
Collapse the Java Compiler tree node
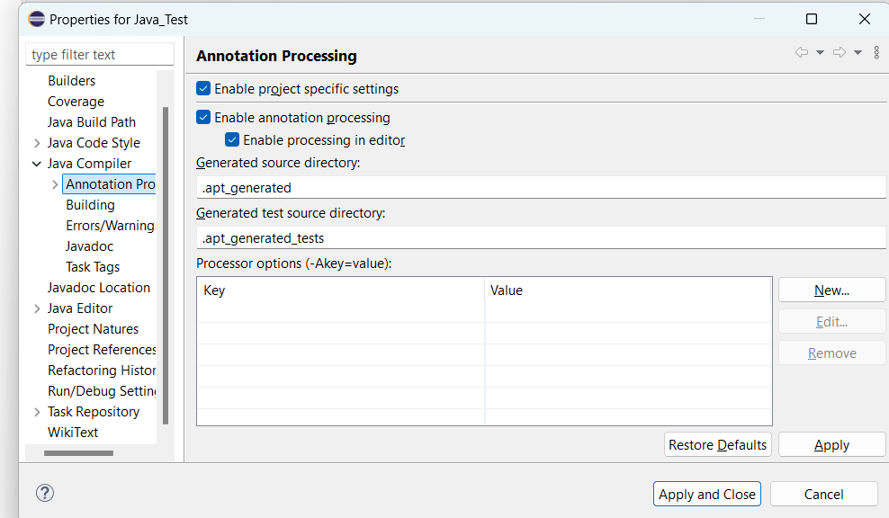(x=37, y=164)
